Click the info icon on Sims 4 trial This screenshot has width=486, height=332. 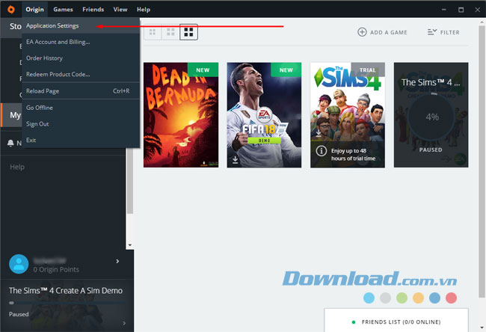[320, 152]
